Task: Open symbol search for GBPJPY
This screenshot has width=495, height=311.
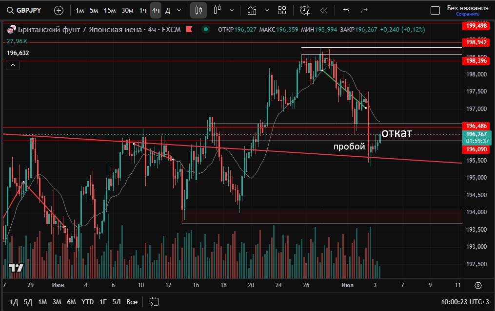Action: tap(24, 10)
